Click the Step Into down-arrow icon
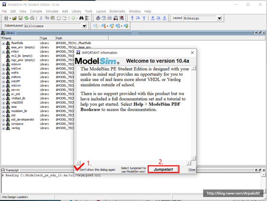The image size is (267, 201). (x=132, y=18)
